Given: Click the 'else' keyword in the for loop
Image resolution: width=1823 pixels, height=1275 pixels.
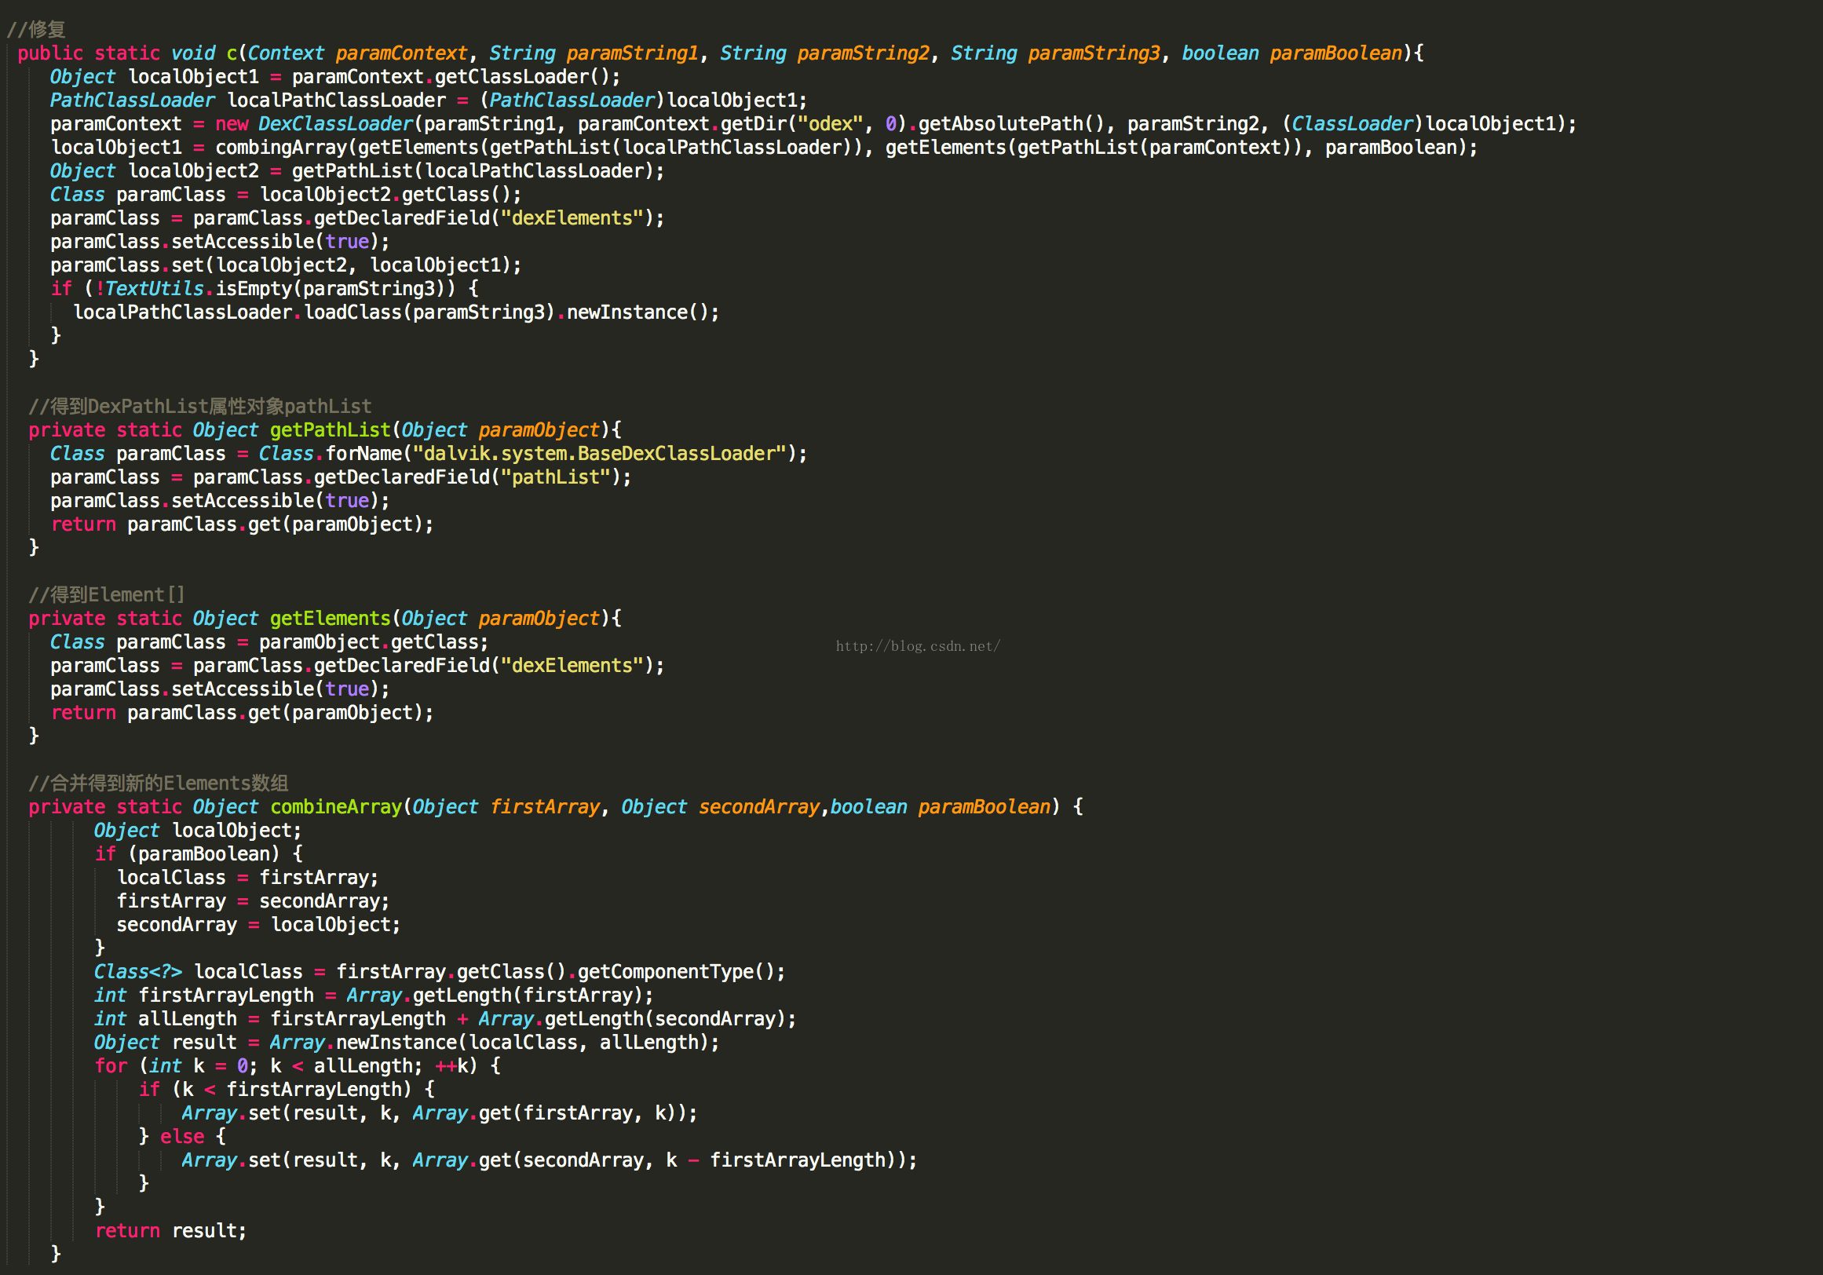Looking at the screenshot, I should click(182, 1137).
